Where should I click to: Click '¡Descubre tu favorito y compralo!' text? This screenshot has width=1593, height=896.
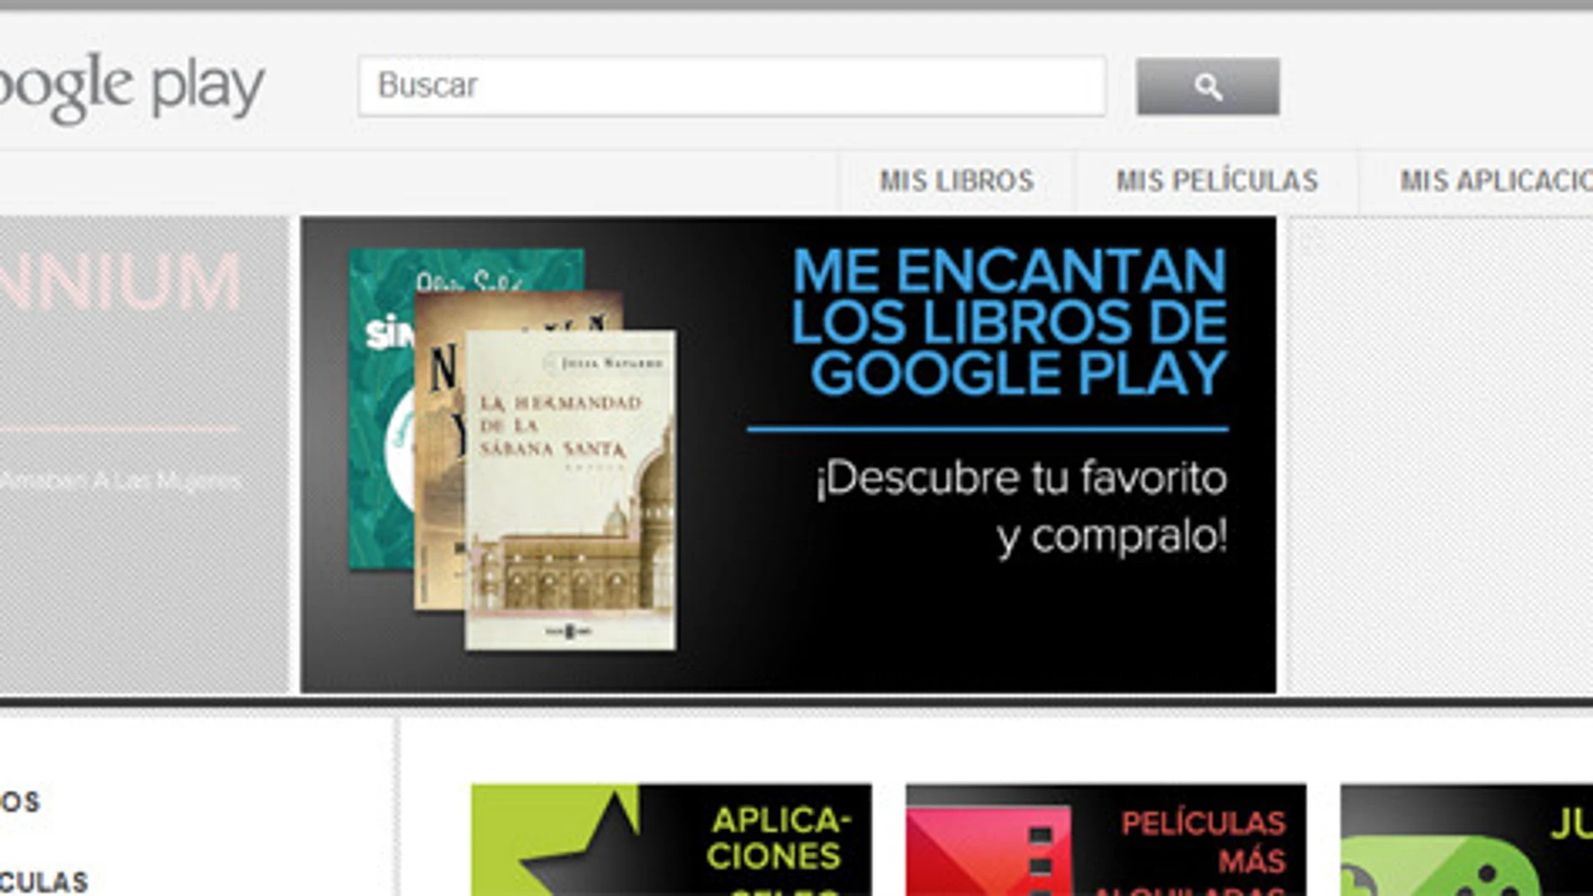coord(1021,507)
